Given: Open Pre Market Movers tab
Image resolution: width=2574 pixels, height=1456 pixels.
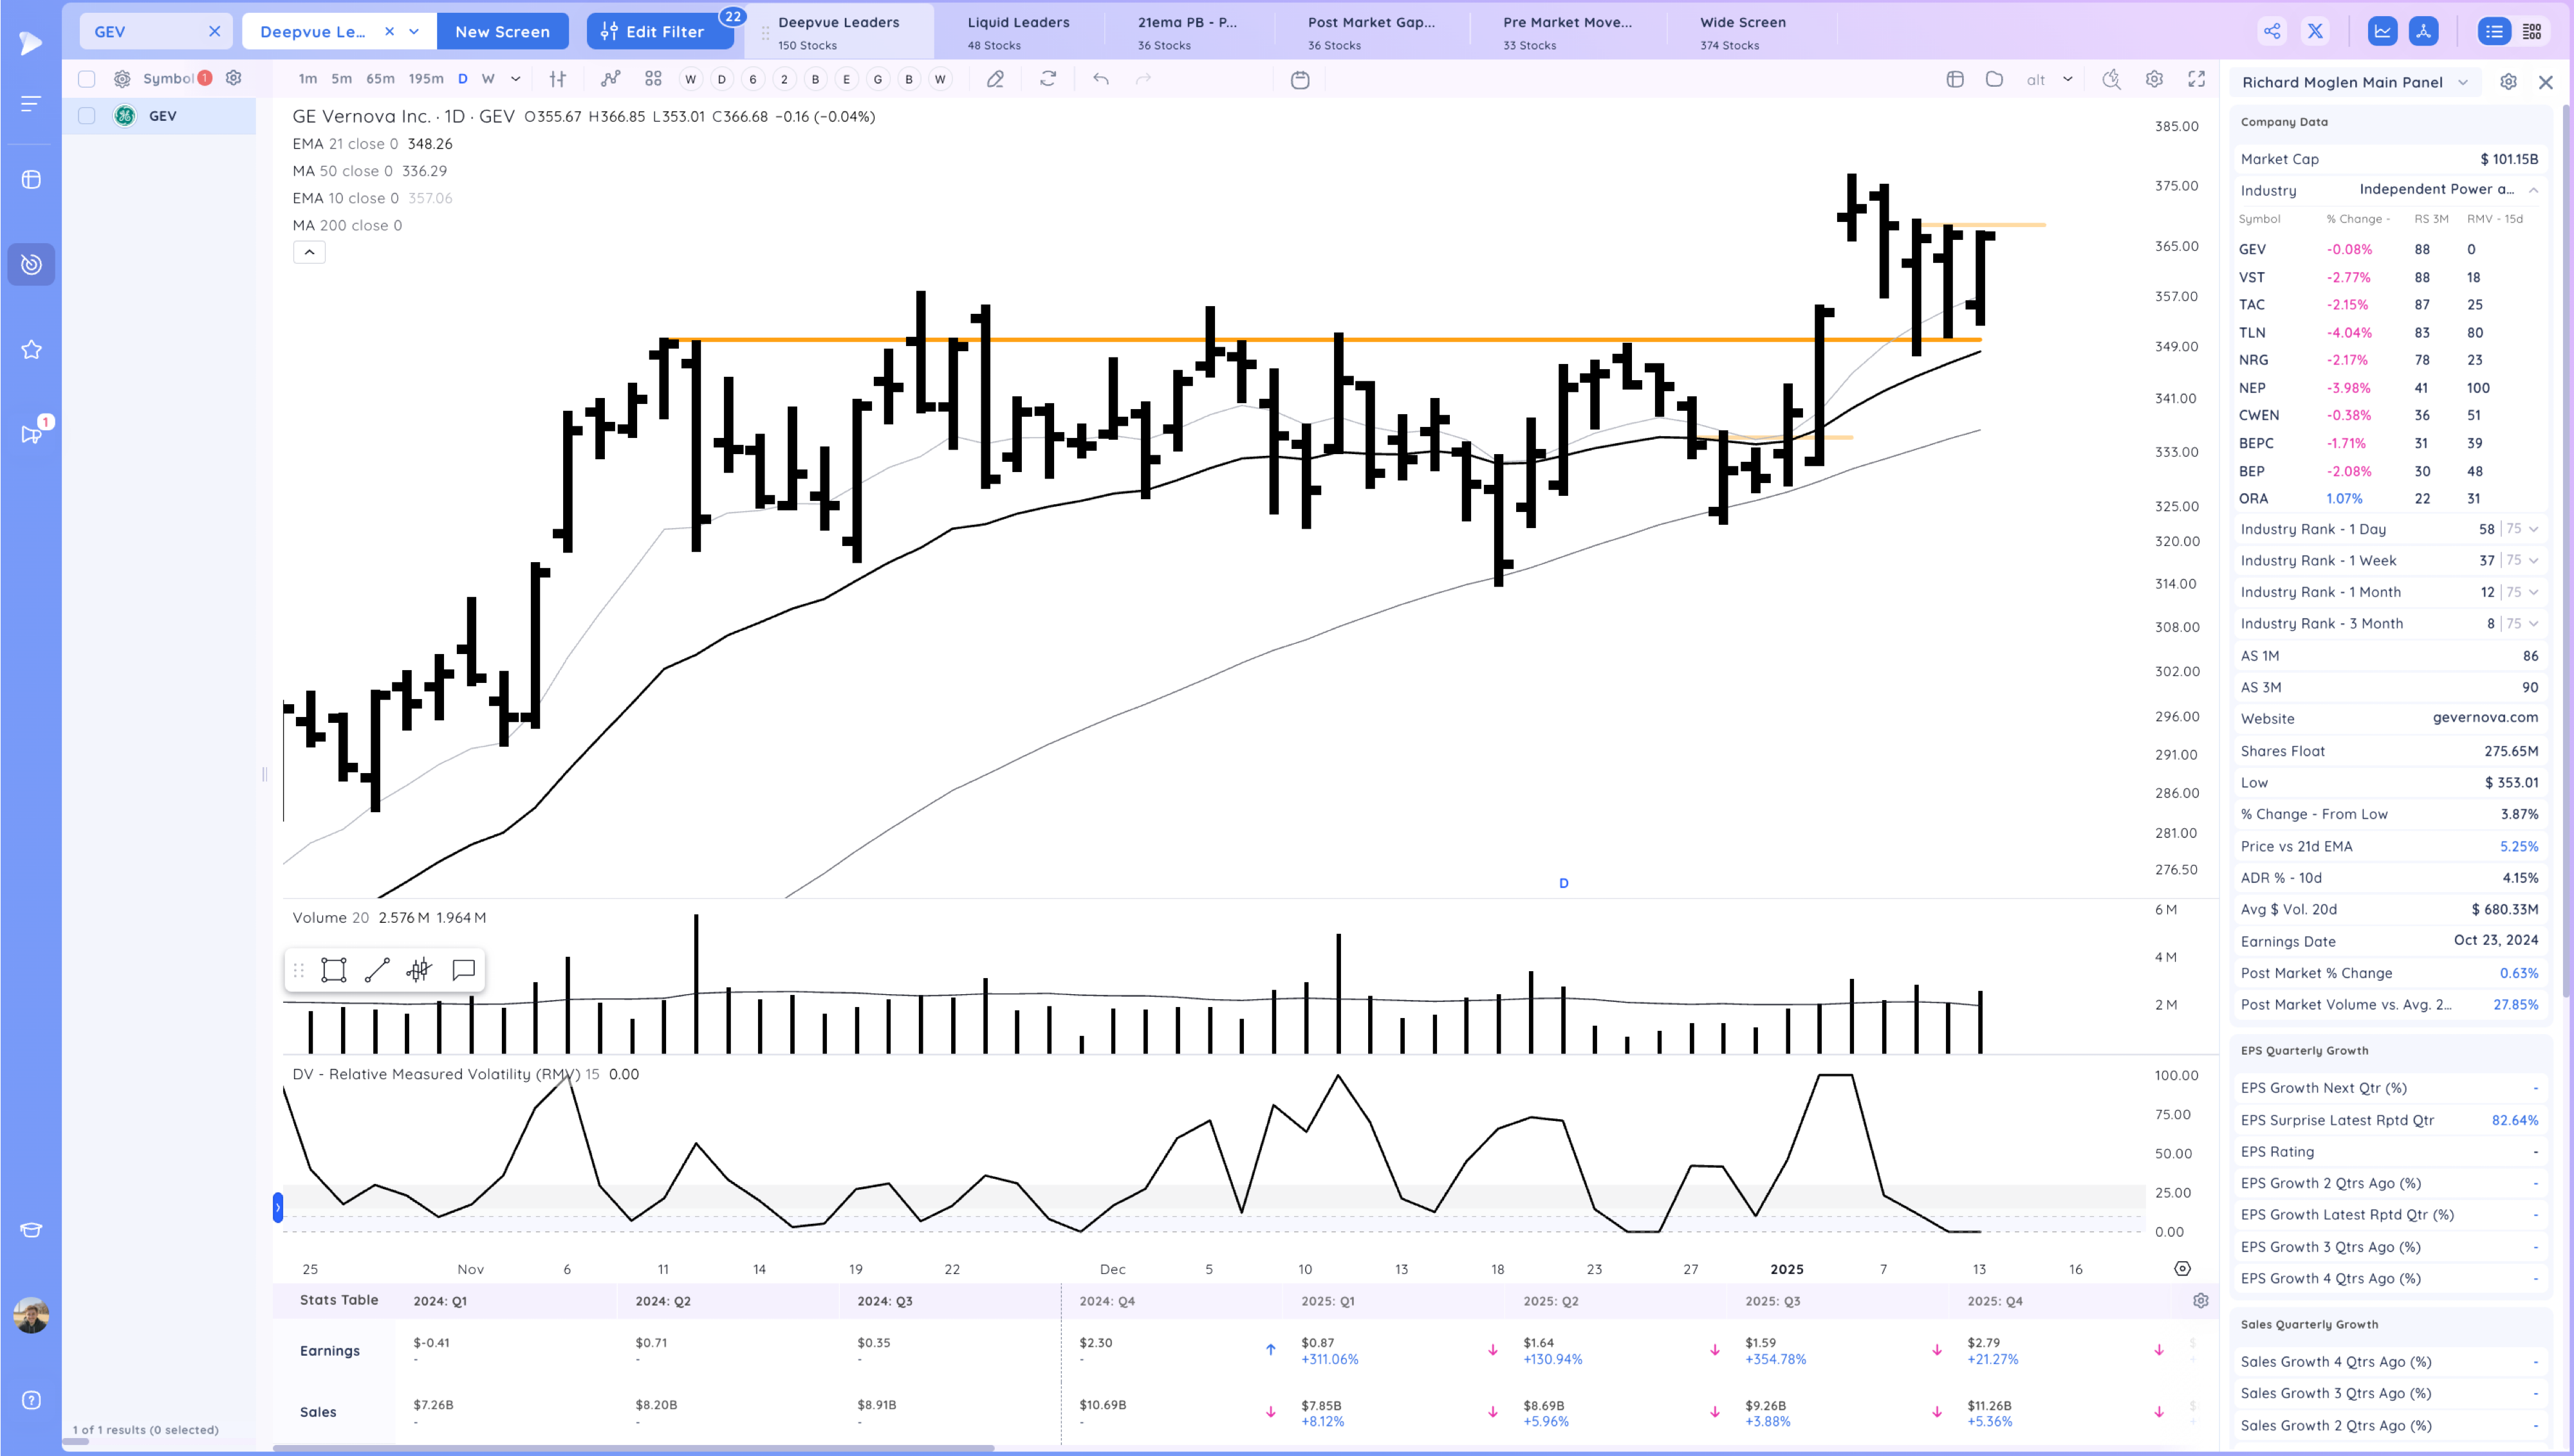Looking at the screenshot, I should [x=1567, y=32].
